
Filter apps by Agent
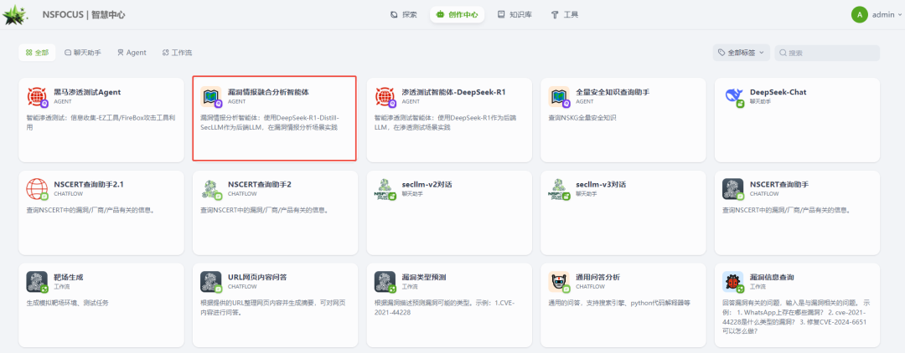[132, 53]
